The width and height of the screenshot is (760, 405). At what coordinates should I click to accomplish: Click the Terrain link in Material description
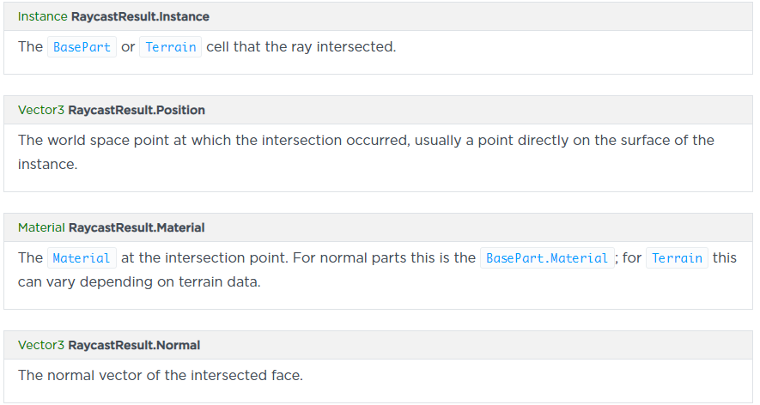click(x=677, y=258)
